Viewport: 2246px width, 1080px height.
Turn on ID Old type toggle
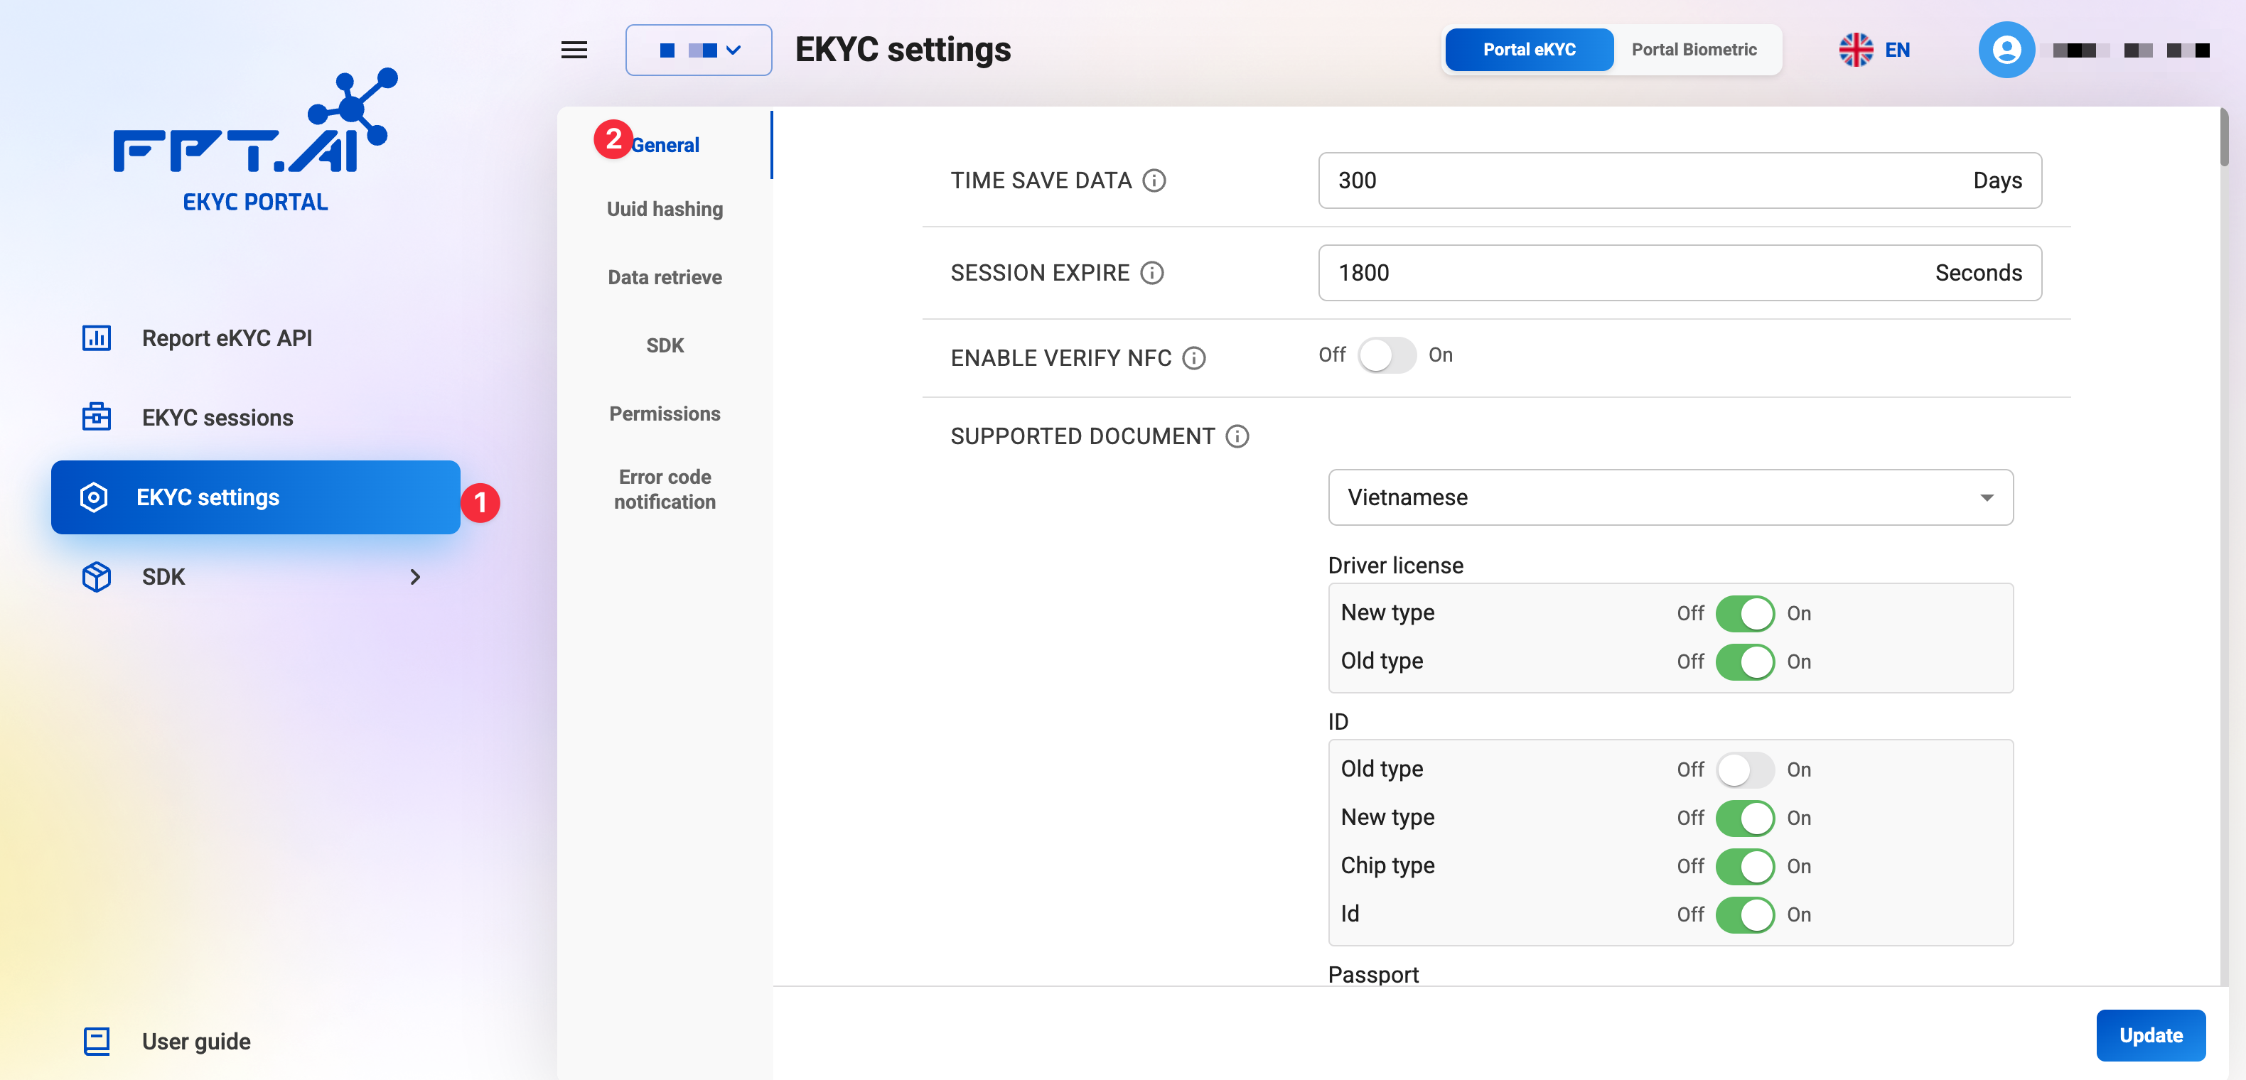click(x=1745, y=769)
